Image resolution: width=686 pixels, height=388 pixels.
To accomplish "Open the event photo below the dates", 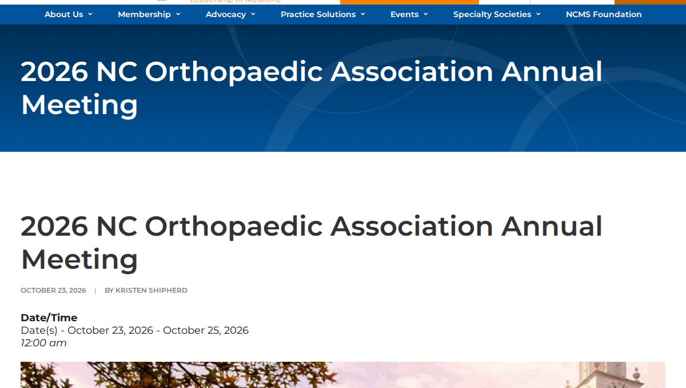I will 343,375.
